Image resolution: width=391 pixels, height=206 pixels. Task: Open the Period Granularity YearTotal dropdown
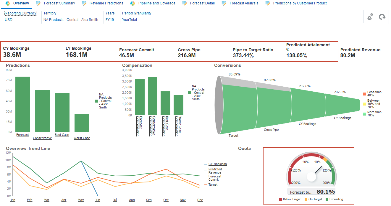(x=129, y=19)
